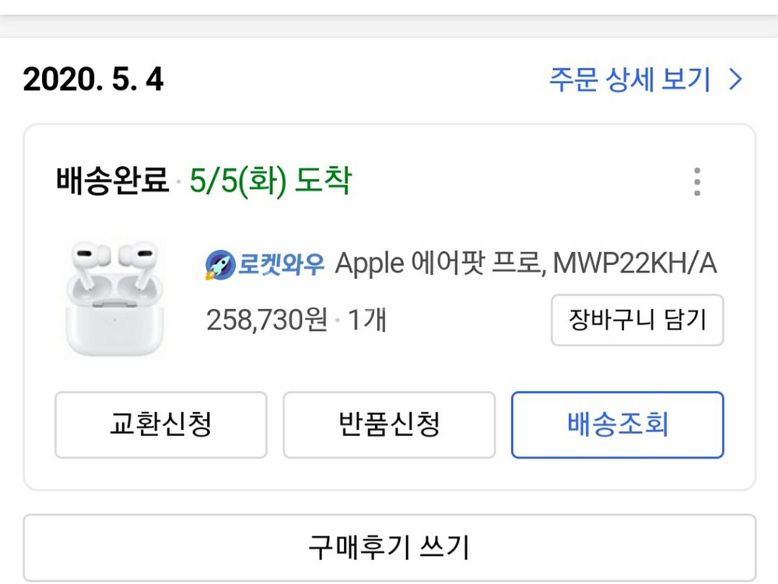778x584 pixels.
Task: Click the MWP22KH/A model number text
Action: coord(634,265)
